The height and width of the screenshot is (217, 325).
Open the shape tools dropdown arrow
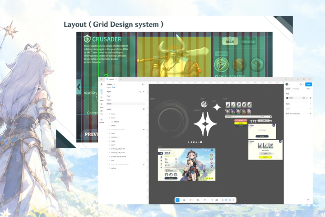194,200
